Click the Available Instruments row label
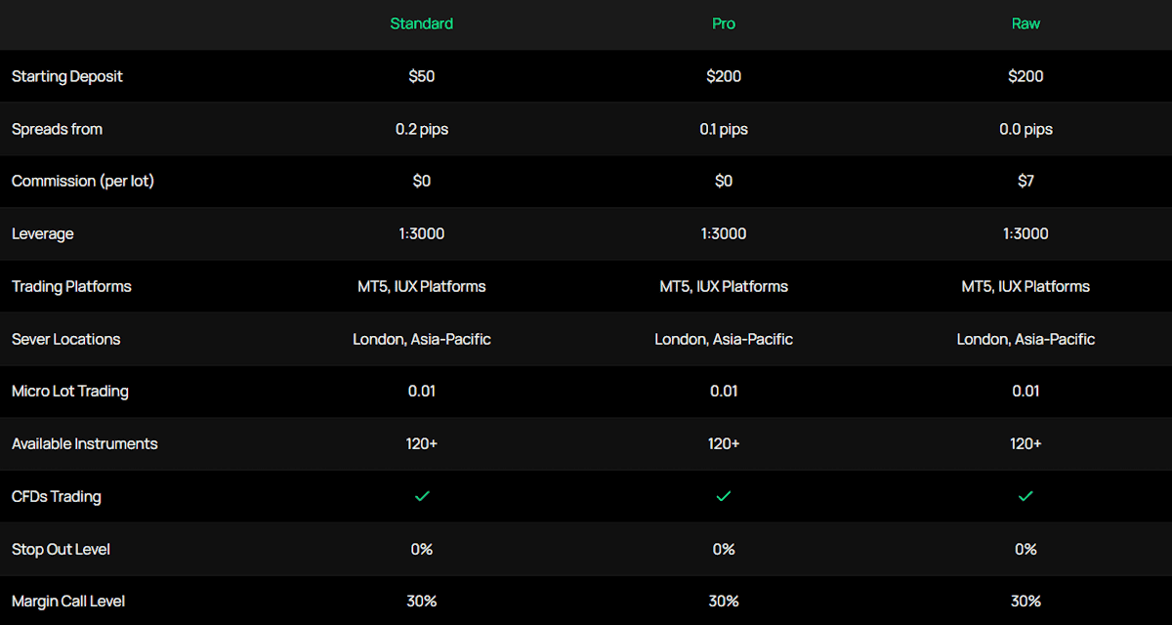This screenshot has width=1172, height=625. (x=85, y=443)
